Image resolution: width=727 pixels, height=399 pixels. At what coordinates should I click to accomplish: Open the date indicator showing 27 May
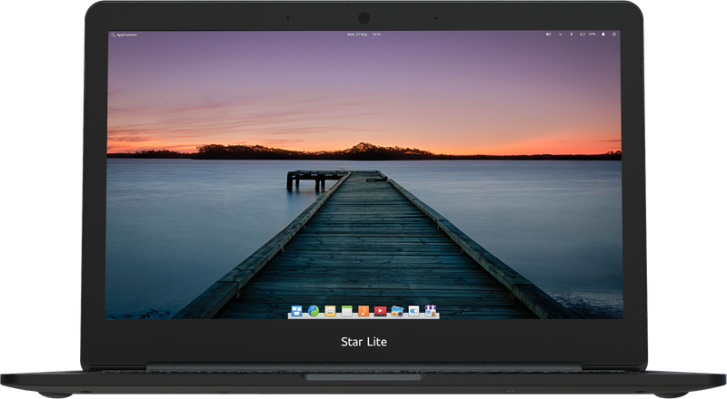coord(357,34)
